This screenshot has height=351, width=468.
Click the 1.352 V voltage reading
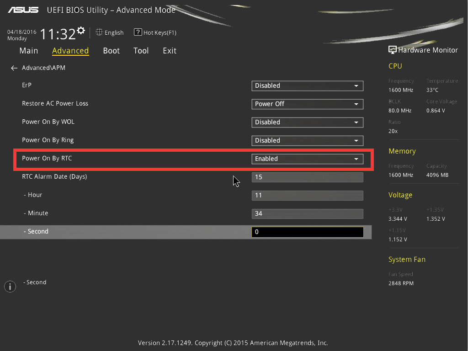436,219
